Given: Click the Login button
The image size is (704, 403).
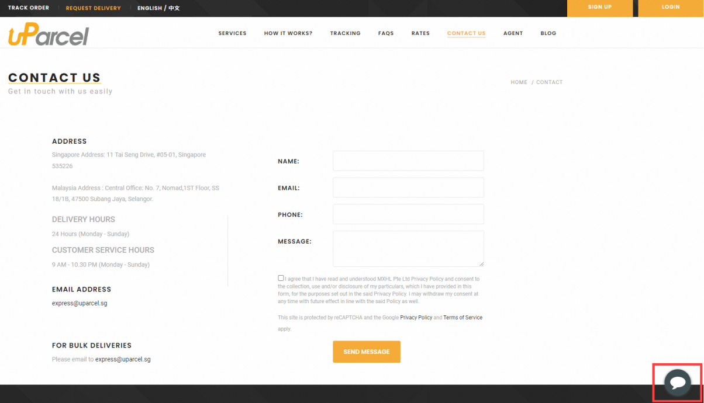Looking at the screenshot, I should click(x=671, y=8).
